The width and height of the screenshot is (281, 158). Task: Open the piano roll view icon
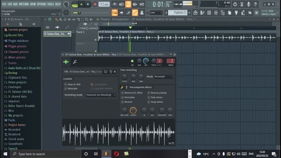click(202, 13)
